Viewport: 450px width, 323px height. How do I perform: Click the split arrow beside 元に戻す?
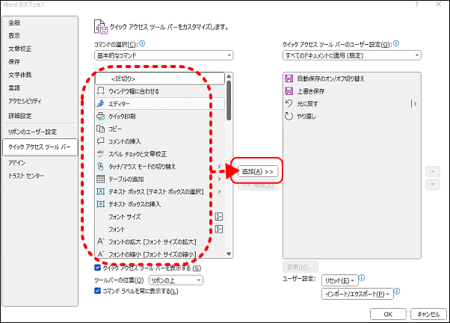(x=414, y=104)
